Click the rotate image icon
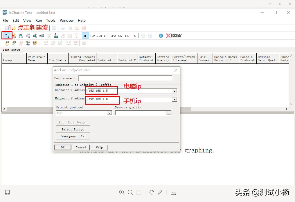Image resolution: width=295 pixels, height=202 pixels. (x=152, y=192)
